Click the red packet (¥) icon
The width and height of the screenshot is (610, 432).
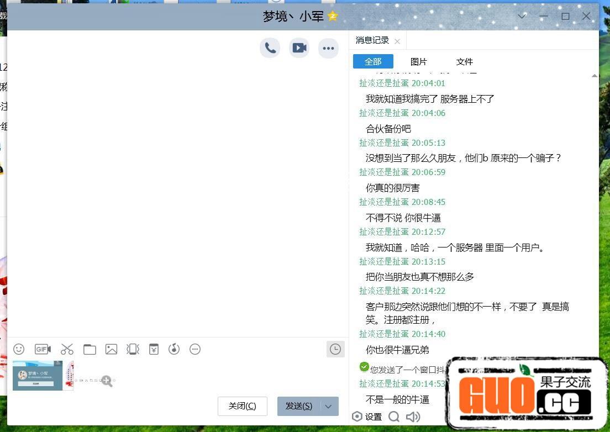pyautogui.click(x=154, y=349)
